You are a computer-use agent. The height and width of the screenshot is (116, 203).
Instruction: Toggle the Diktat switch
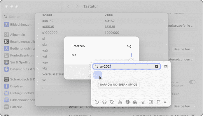(192, 82)
